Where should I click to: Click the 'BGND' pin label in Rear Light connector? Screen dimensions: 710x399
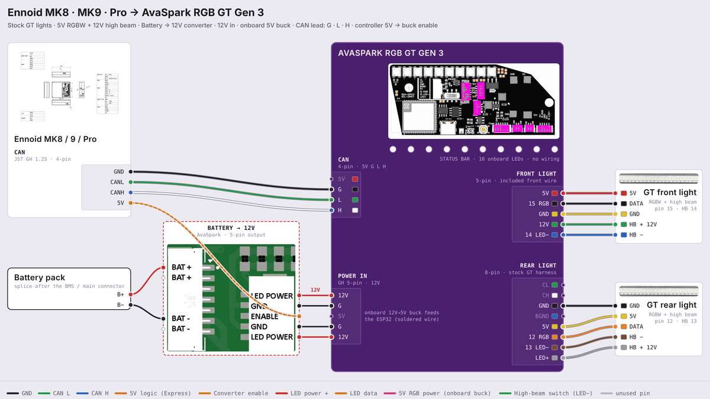click(541, 316)
